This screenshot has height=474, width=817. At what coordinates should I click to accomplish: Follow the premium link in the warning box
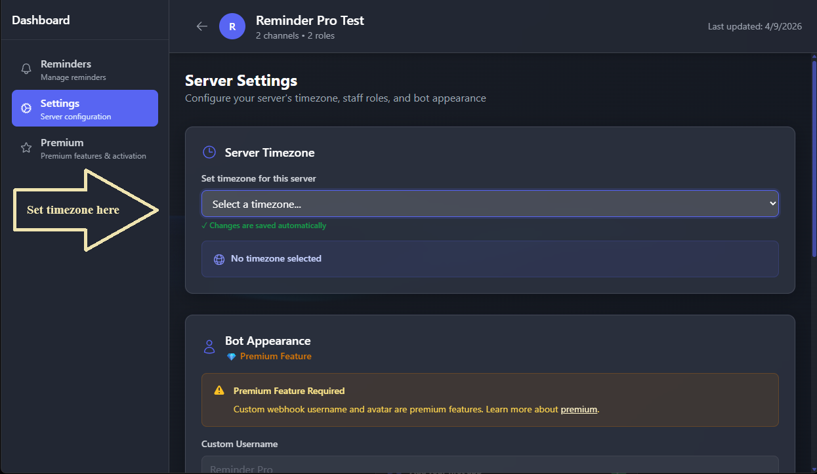[579, 409]
